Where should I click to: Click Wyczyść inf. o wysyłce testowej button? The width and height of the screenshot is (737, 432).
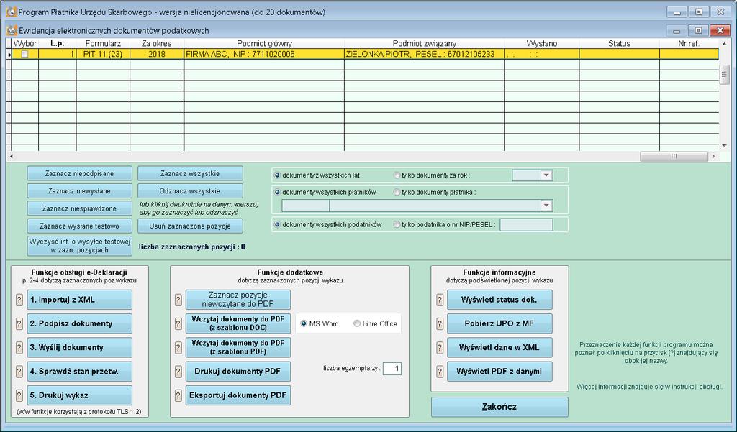point(79,246)
